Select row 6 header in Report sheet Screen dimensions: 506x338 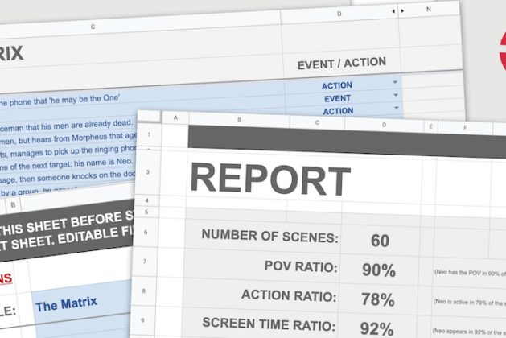pyautogui.click(x=146, y=232)
